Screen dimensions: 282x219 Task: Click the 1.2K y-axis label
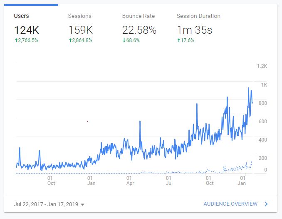tap(262, 66)
